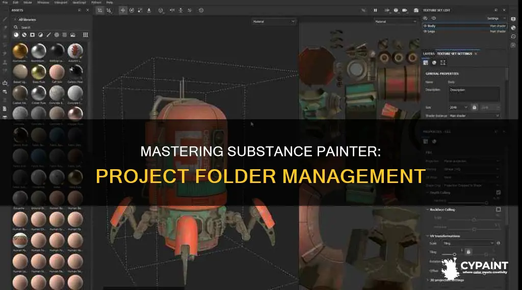522x290 pixels.
Task: Collapse the Backface Culling section
Action: coord(428,210)
